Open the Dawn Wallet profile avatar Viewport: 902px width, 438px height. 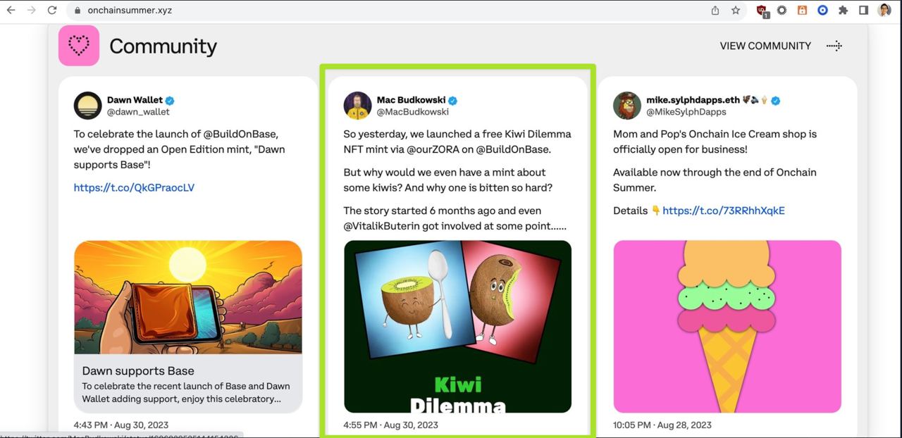coord(88,106)
